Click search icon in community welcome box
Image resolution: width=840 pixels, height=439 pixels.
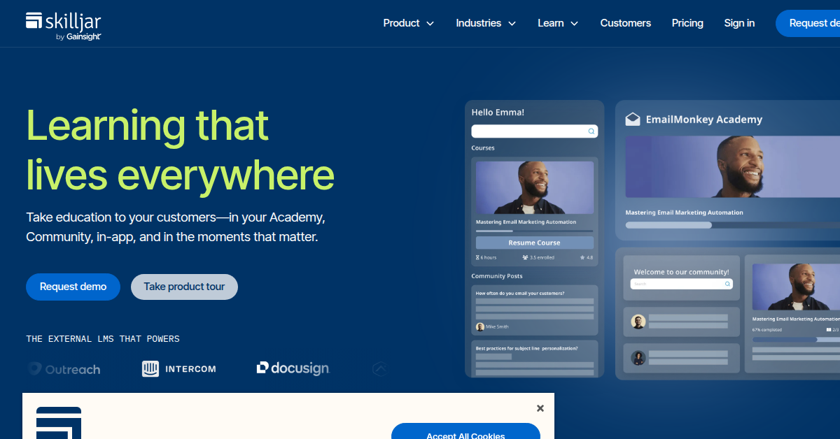[727, 284]
